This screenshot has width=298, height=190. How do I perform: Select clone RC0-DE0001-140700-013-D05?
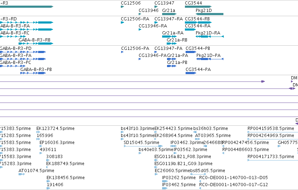pos(234,178)
